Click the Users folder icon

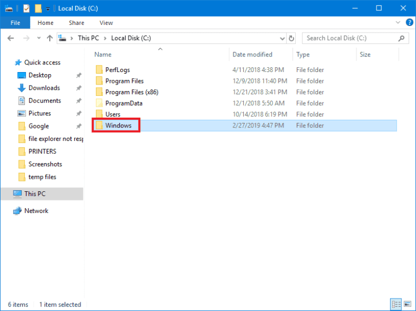point(99,114)
